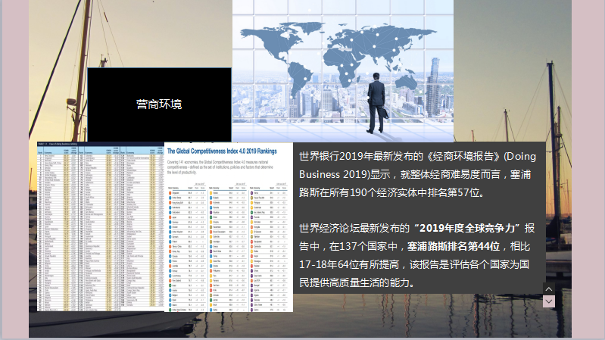The height and width of the screenshot is (340, 605).
Task: Click the city skyline photo behind the businessman
Action: (424, 91)
